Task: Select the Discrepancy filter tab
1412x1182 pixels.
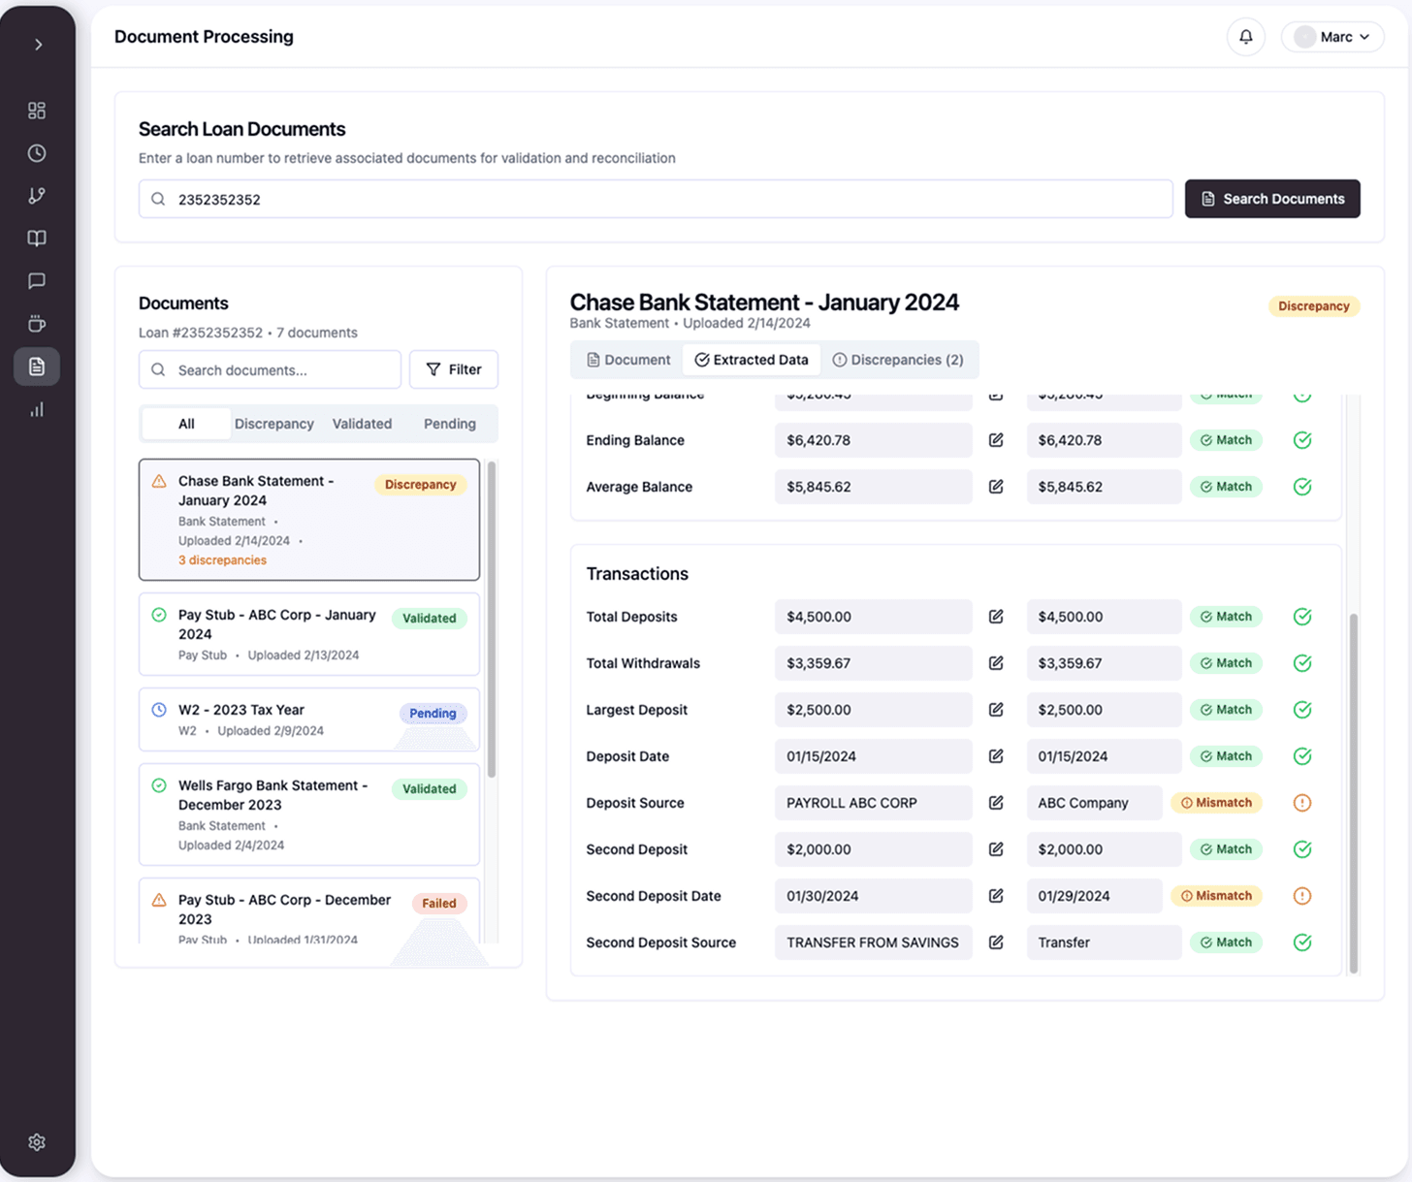Action: 274,424
